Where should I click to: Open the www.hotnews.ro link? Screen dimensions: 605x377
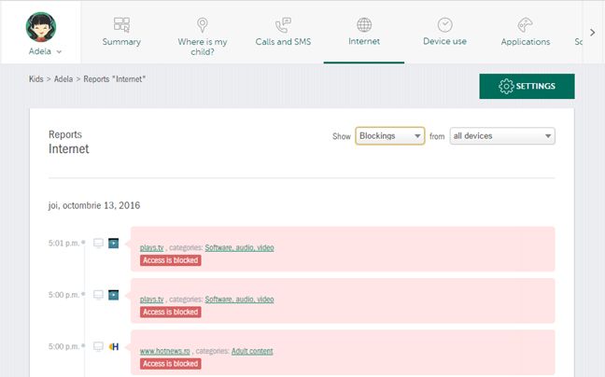(x=164, y=351)
